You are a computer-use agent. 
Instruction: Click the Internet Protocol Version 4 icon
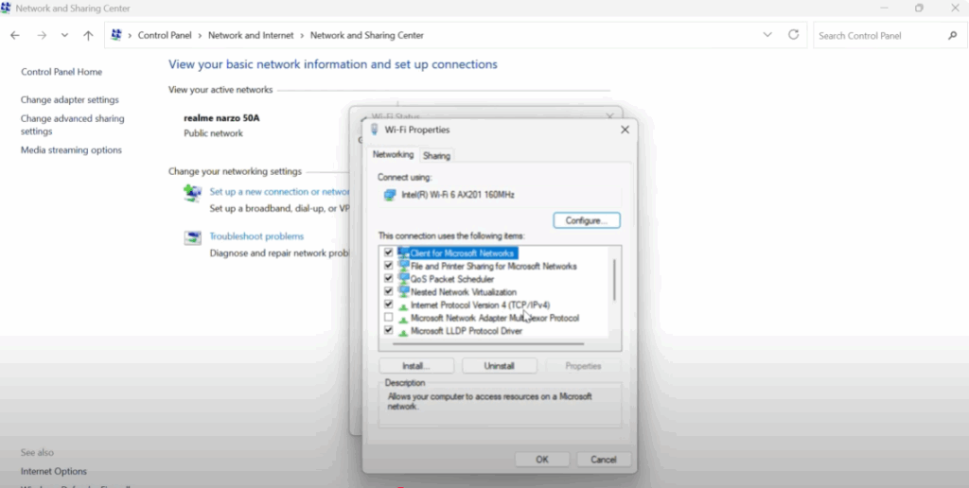click(403, 305)
